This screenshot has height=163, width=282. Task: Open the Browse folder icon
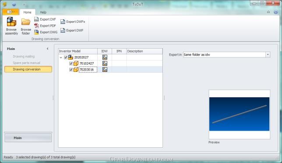coord(26,22)
